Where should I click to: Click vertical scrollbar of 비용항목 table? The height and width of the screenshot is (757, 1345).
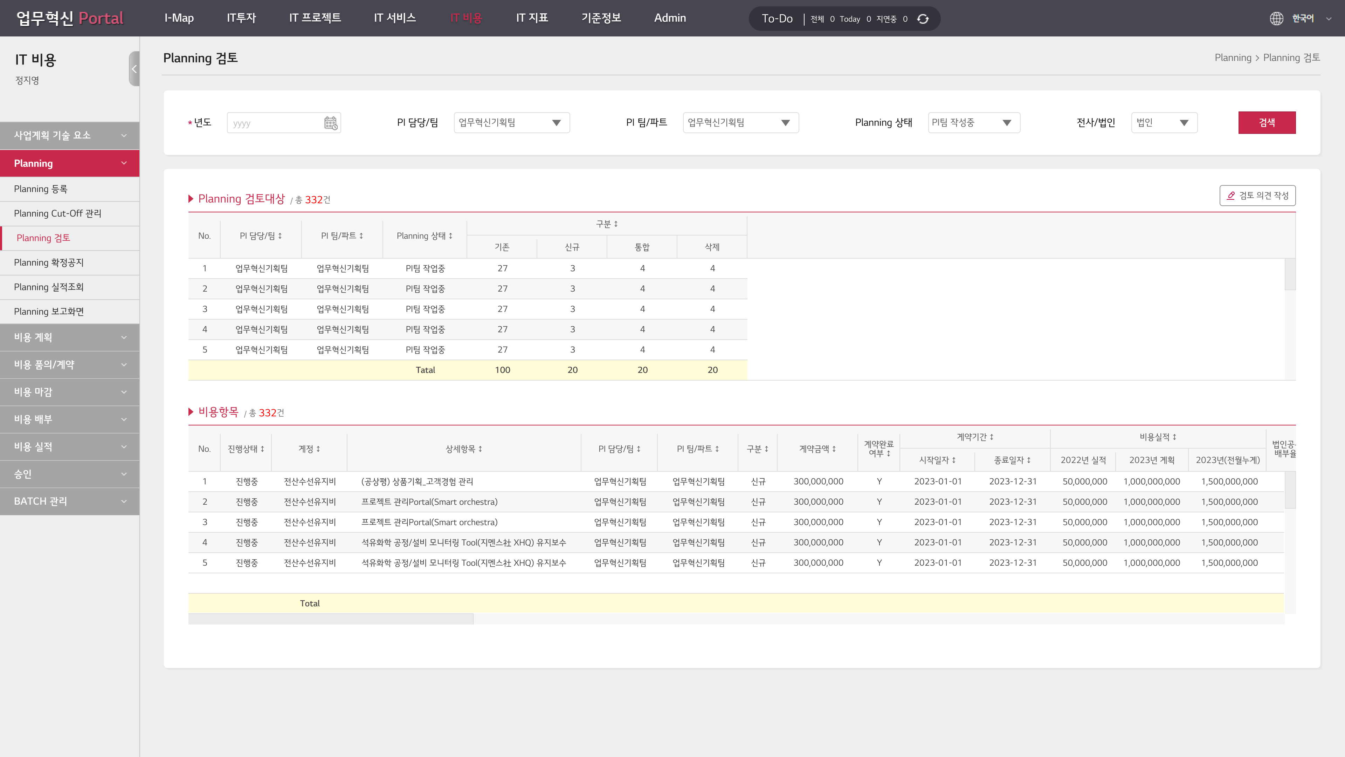(1290, 490)
